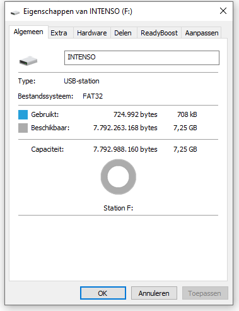Click the blue Gebruikt color square
This screenshot has width=239, height=311.
click(23, 114)
